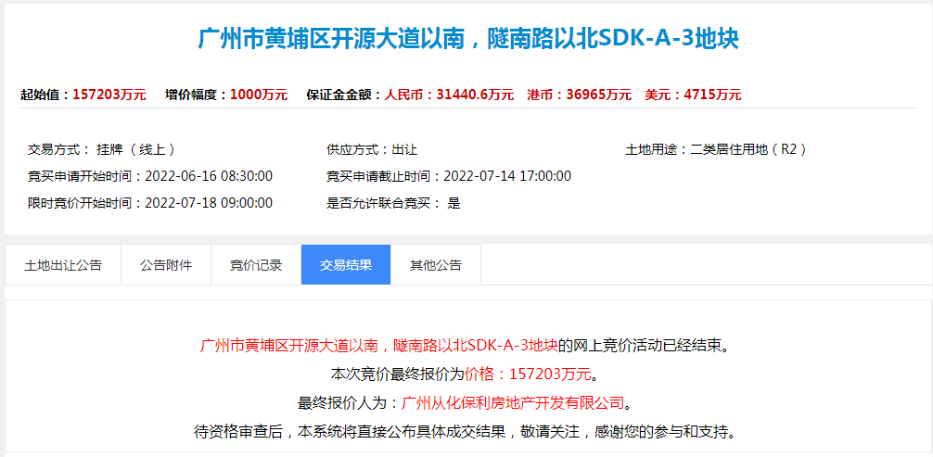This screenshot has height=457, width=933.
Task: Click the 交易方式 挂牌（线上）text
Action: 101,149
